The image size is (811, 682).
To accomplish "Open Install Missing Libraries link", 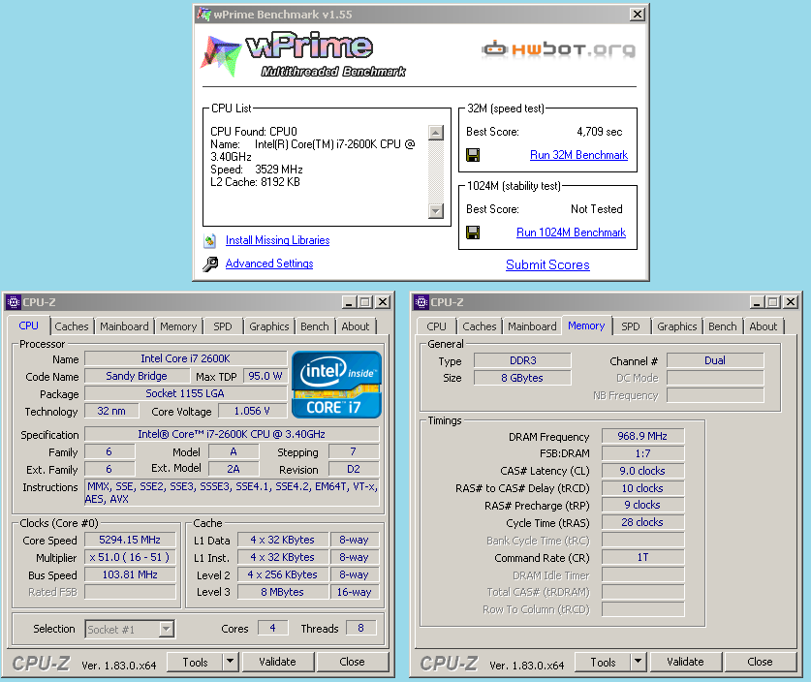I will coord(278,240).
